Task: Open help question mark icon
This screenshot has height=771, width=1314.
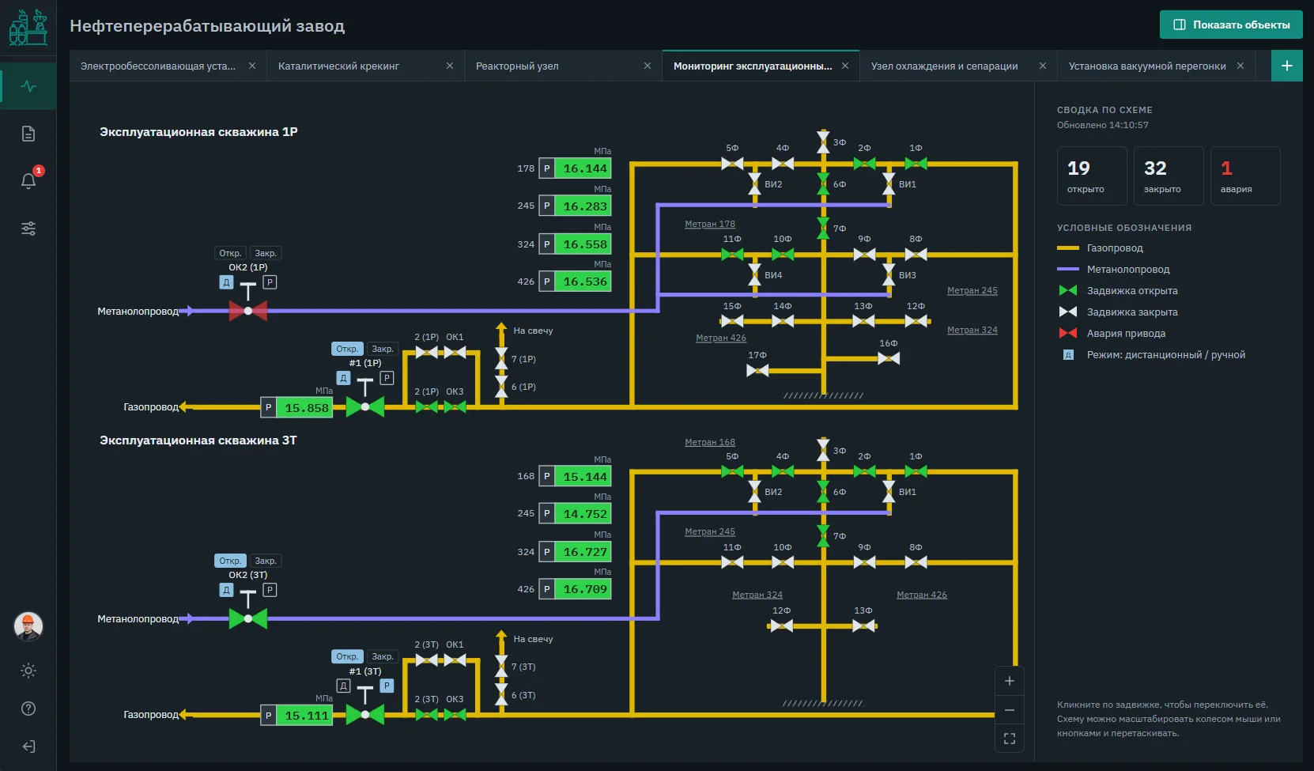Action: pyautogui.click(x=28, y=709)
